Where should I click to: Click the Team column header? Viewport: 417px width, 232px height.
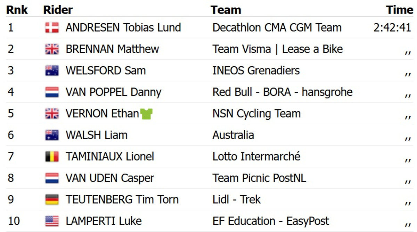pyautogui.click(x=226, y=10)
